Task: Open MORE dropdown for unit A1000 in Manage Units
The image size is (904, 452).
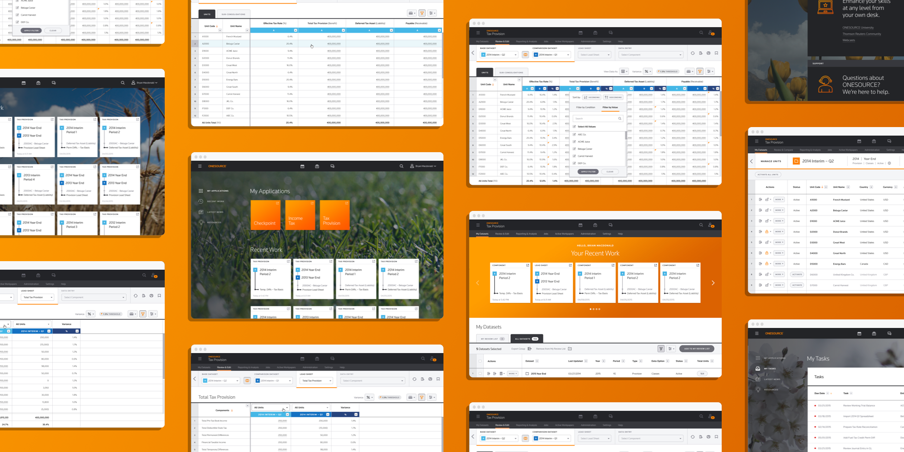Action: [778, 199]
